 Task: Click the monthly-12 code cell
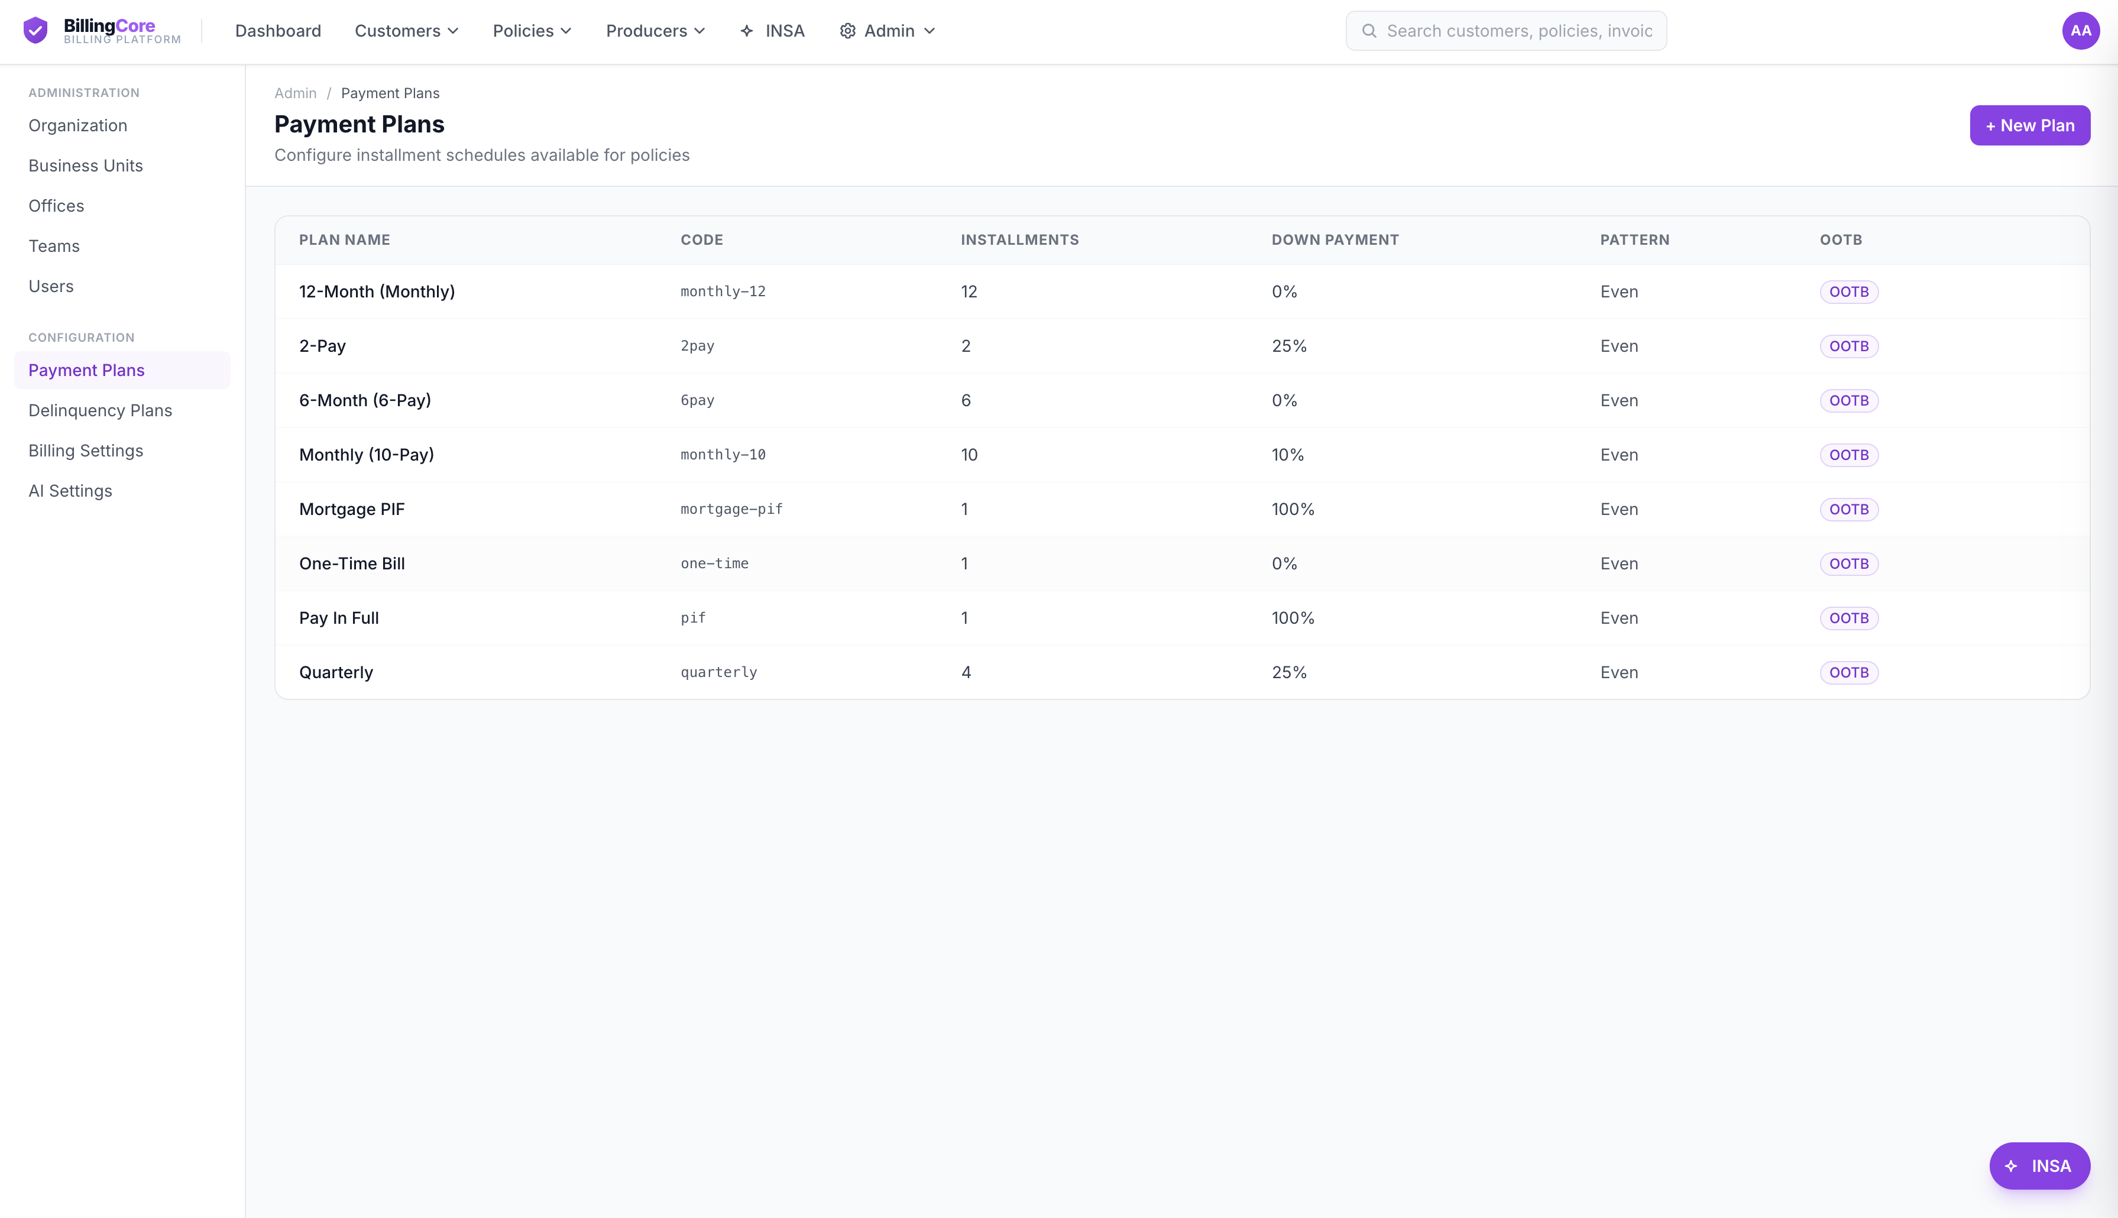click(723, 291)
